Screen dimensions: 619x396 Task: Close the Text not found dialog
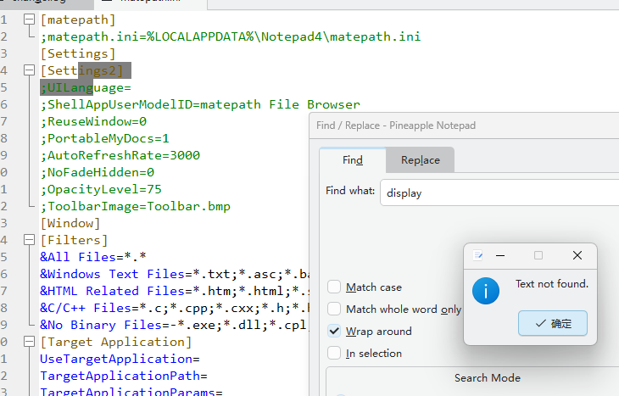pos(577,255)
